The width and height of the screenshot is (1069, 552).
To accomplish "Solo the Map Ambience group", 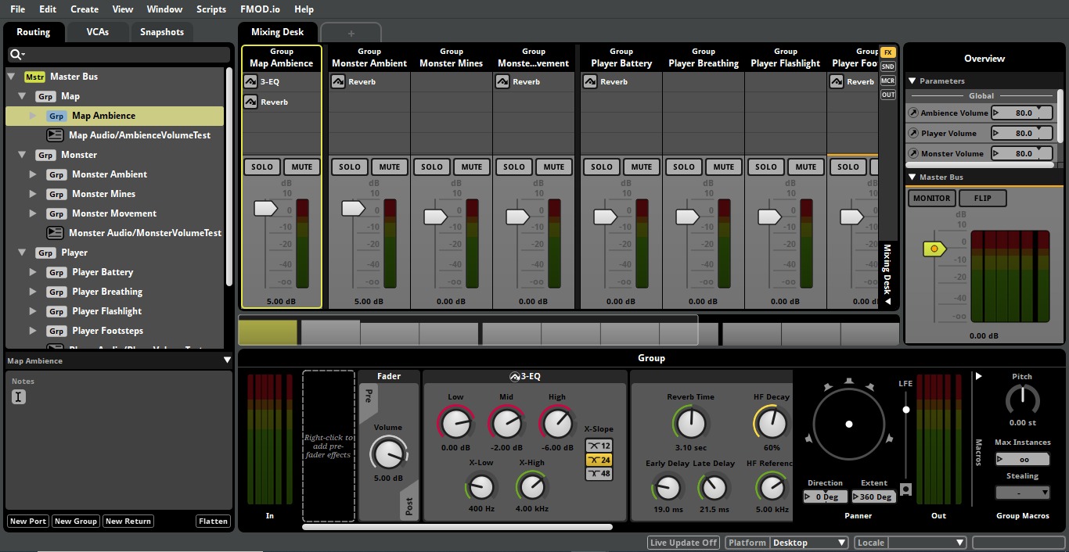I will click(x=261, y=167).
